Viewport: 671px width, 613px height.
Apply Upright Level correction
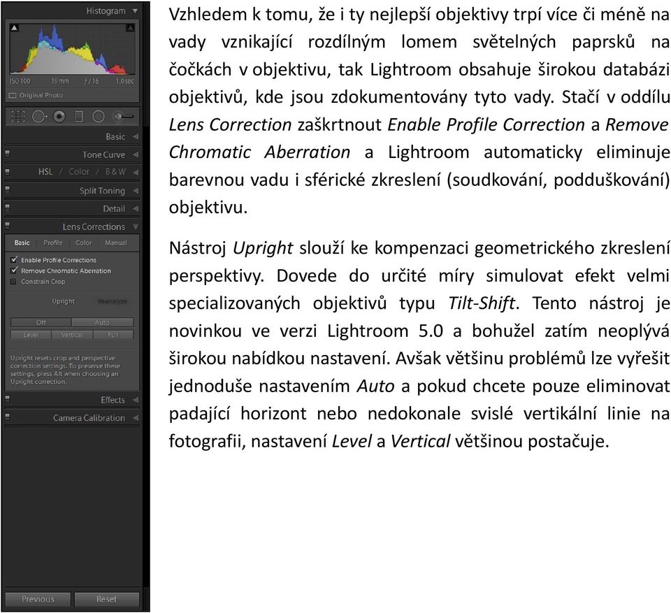pos(31,335)
